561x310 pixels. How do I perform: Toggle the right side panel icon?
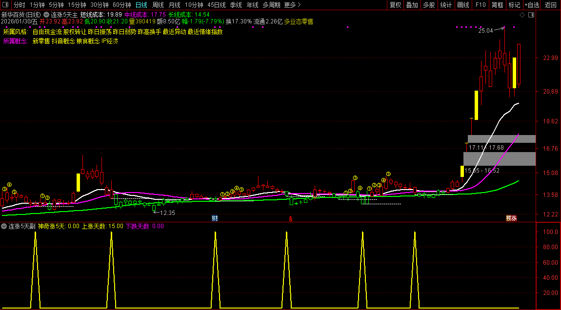click(531, 15)
